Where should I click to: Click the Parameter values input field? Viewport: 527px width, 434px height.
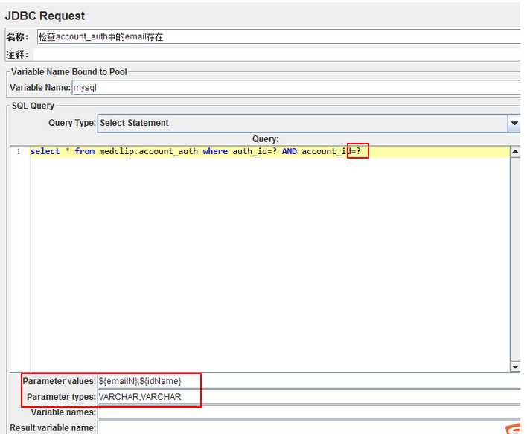pyautogui.click(x=309, y=381)
